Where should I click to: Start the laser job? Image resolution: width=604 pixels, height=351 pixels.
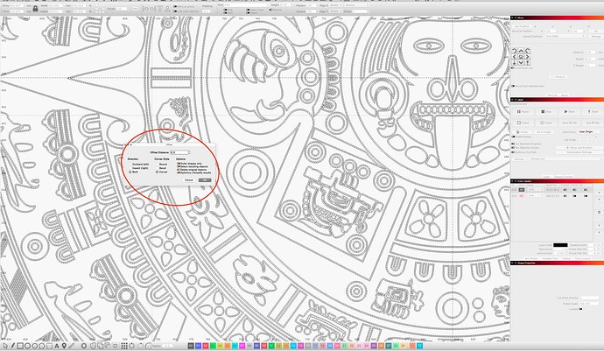569,112
